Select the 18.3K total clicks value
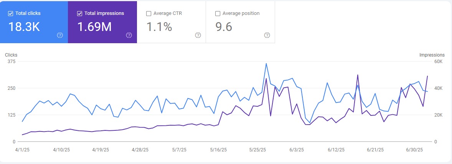Screen dimensions: 452x164 pos(24,27)
